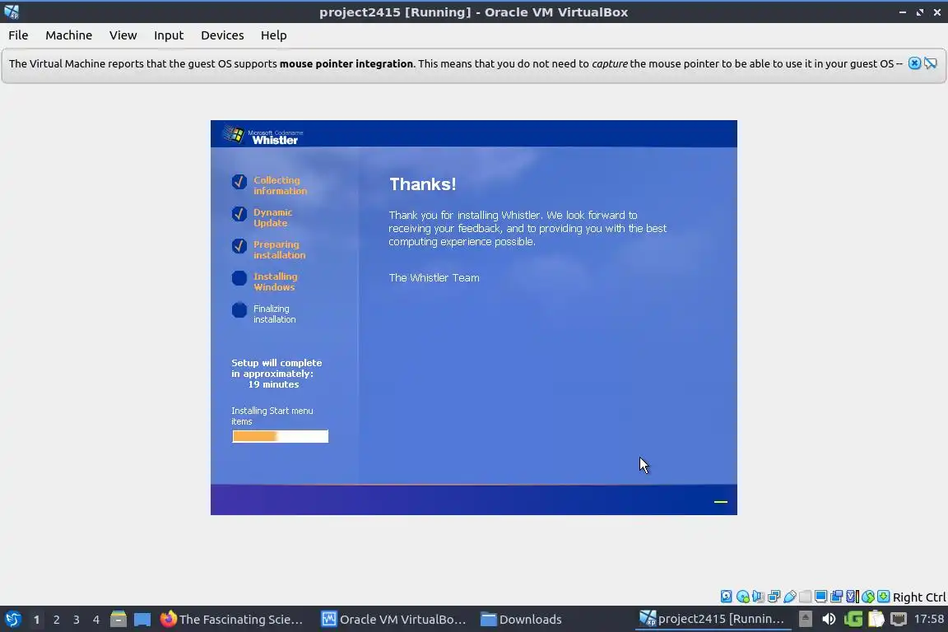Click the don't-show-again notification icon
The height and width of the screenshot is (632, 948).
pos(931,63)
